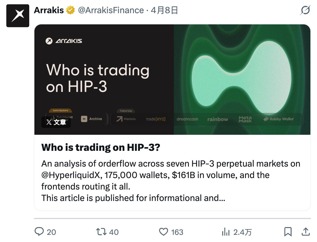
Task: Click the 2.4万 view count
Action: pos(242,232)
